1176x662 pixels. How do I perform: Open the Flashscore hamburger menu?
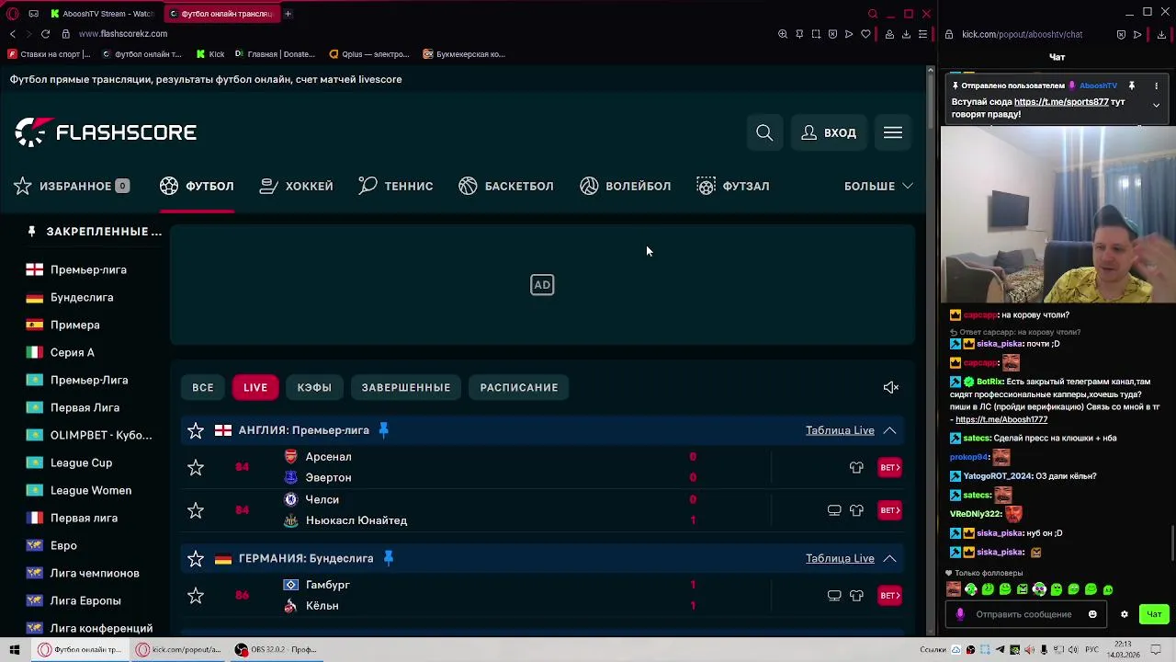coord(893,132)
